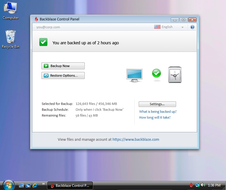Click the blue help question mark icon
This screenshot has height=190, width=226.
coord(192,27)
